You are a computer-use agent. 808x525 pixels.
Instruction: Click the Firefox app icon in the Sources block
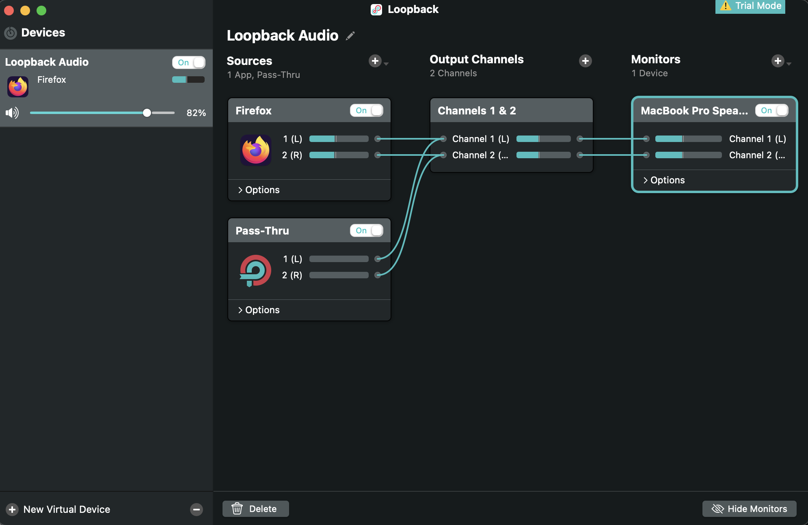(256, 150)
